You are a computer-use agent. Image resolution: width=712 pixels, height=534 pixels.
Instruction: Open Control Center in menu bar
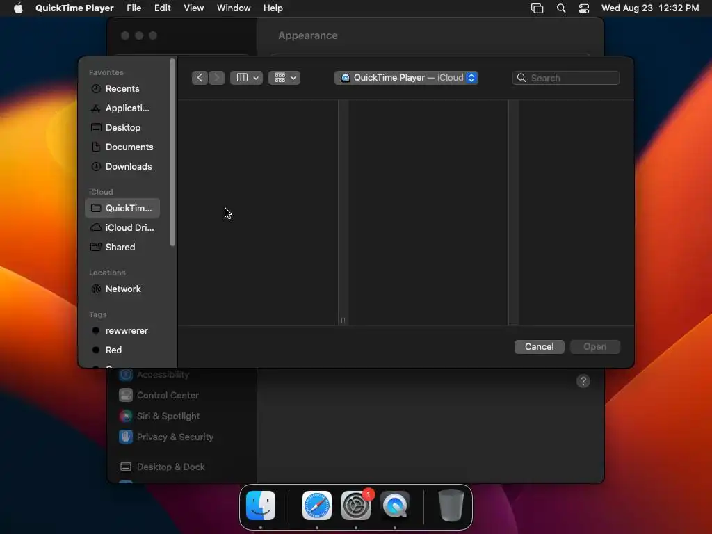[x=584, y=8]
